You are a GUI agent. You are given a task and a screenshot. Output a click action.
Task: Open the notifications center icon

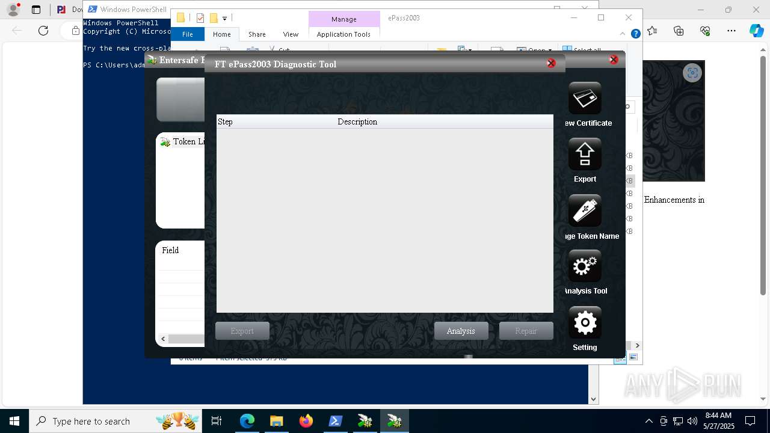tap(750, 421)
